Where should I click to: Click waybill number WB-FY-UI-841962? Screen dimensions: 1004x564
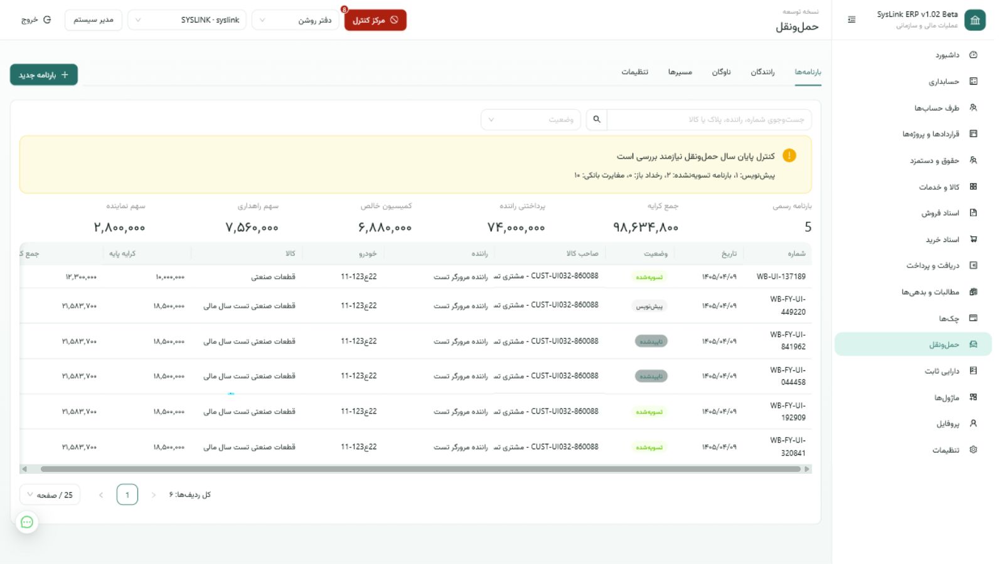pos(788,341)
